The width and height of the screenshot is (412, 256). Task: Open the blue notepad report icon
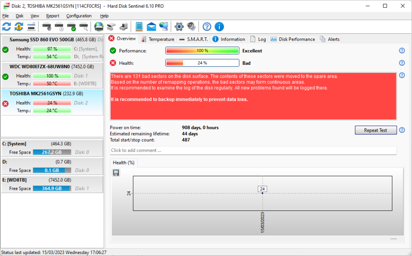tap(139, 27)
